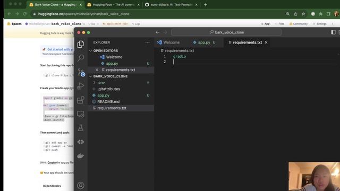340x191 pixels.
Task: Click the requirements.txt breadcrumb
Action: coord(180,51)
